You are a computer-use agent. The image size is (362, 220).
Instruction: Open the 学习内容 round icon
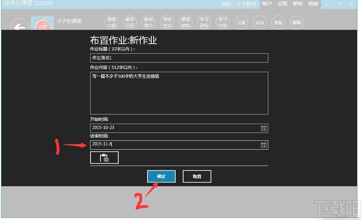(x=223, y=23)
